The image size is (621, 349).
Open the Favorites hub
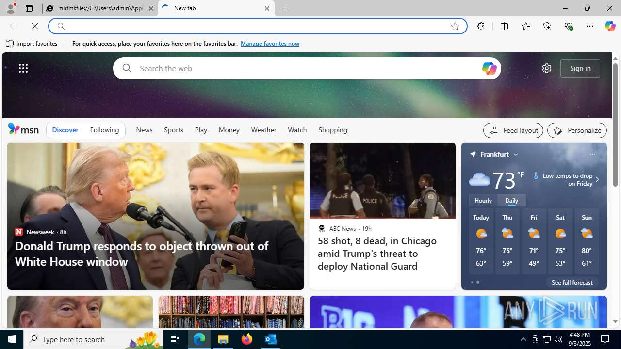(526, 26)
